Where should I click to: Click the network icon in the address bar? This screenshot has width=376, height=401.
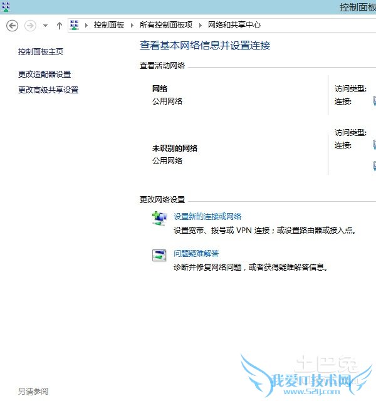point(75,25)
